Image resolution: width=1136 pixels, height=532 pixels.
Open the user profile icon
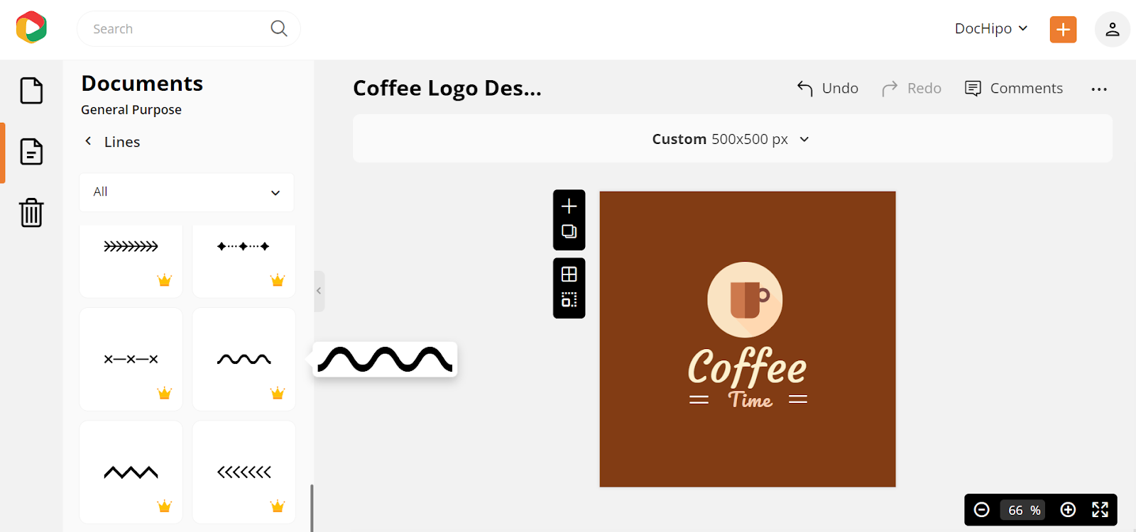click(x=1112, y=29)
